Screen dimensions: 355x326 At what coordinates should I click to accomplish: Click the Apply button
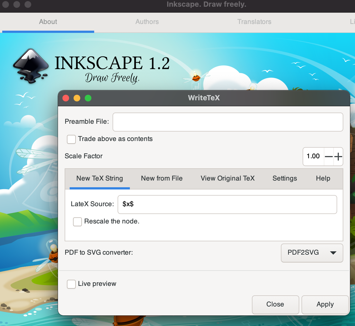tap(325, 305)
